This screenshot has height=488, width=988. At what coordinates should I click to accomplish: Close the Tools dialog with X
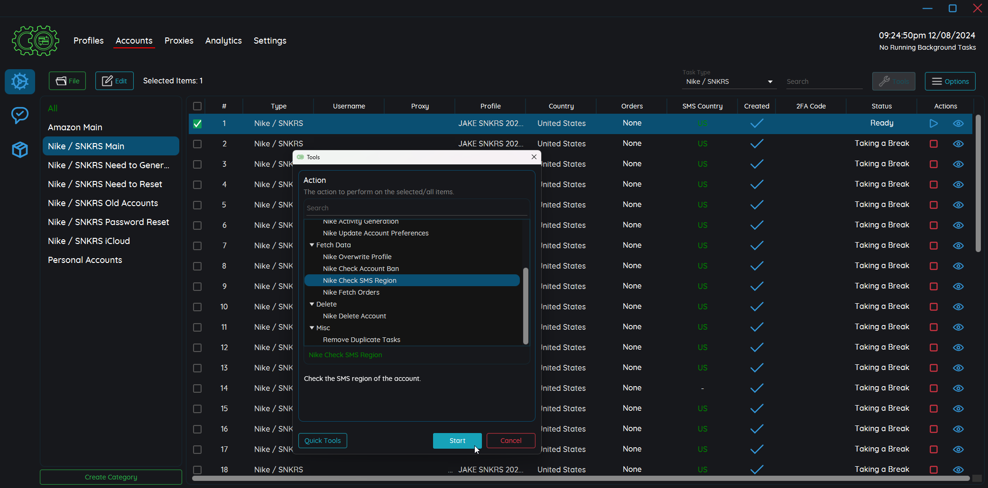pos(534,157)
